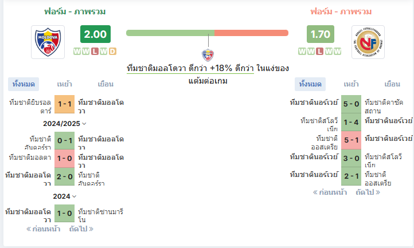Expand the 2024/2025 season dropdown
The width and height of the screenshot is (414, 248).
[64, 124]
